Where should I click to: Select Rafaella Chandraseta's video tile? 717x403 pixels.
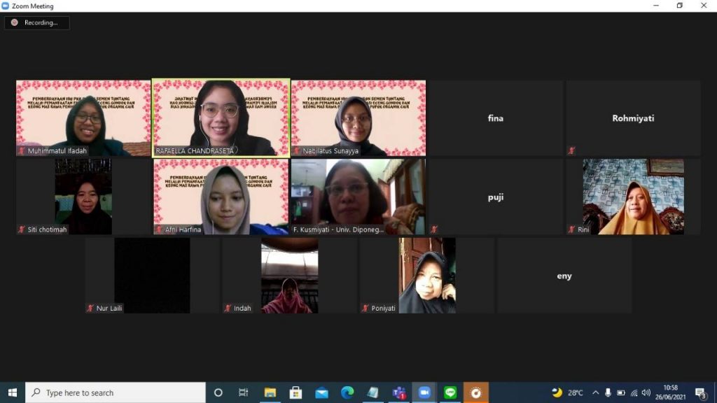click(221, 117)
